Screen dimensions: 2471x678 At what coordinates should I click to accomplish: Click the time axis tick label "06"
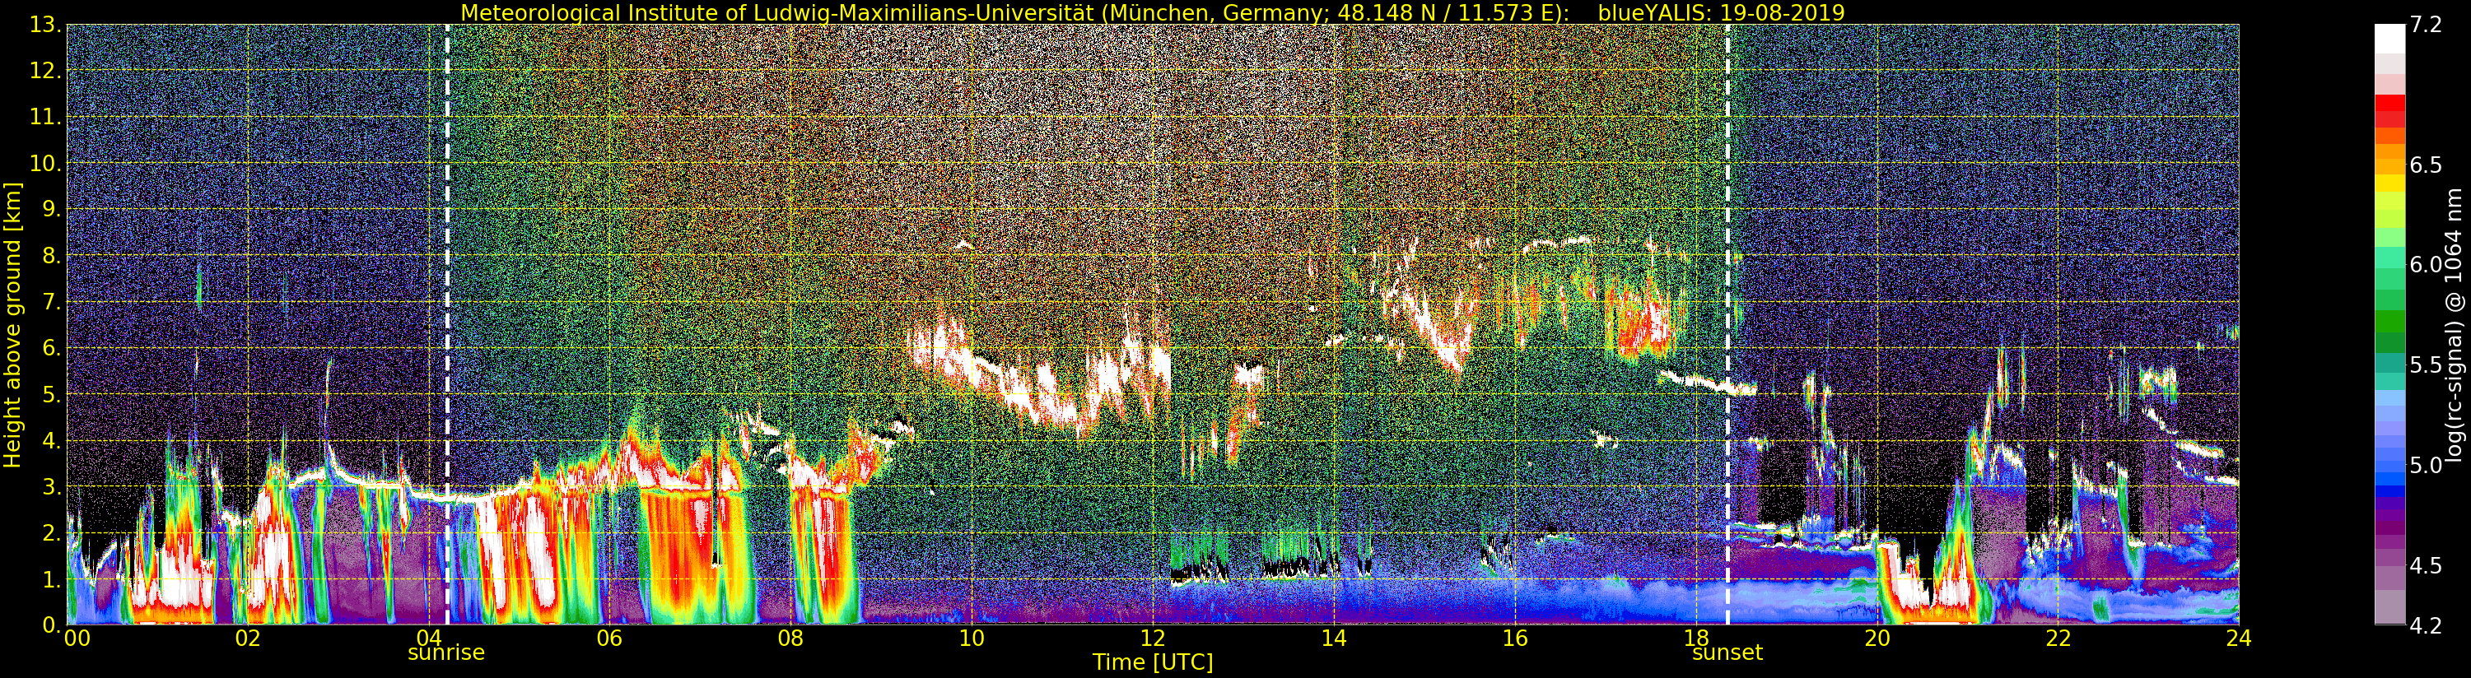point(609,639)
